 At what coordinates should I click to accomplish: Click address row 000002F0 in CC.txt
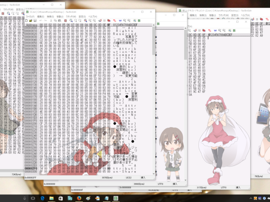[31, 168]
